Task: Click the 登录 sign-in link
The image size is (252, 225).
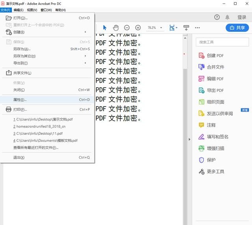Action: click(242, 17)
